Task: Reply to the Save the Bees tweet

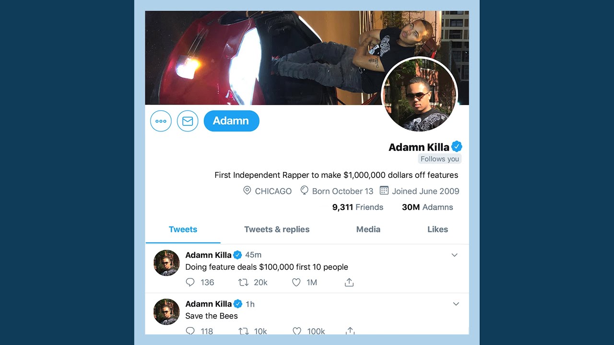Action: click(x=190, y=331)
